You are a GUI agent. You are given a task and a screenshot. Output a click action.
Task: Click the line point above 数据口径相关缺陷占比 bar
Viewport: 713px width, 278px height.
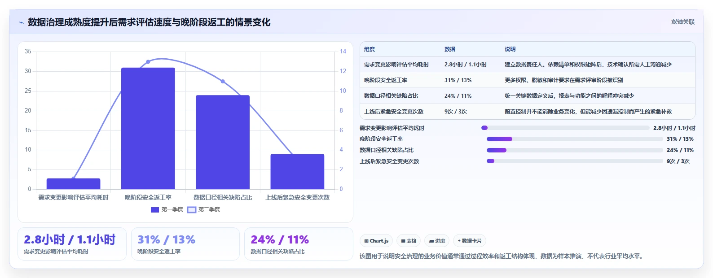point(223,82)
